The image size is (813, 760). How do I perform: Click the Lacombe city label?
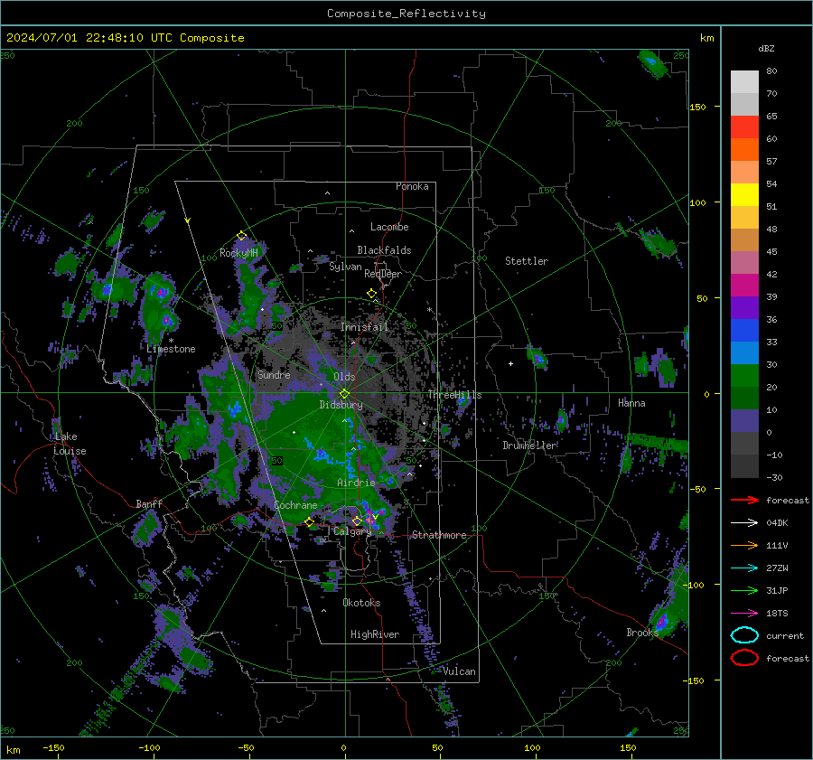[x=389, y=227]
